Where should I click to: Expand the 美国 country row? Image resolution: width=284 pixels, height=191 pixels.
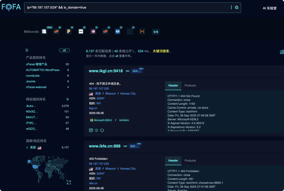click(27, 148)
